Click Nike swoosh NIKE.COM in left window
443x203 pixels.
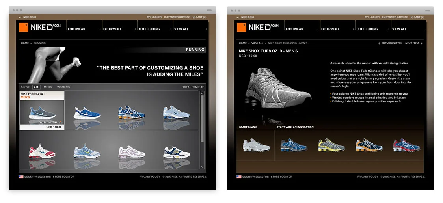[27, 17]
